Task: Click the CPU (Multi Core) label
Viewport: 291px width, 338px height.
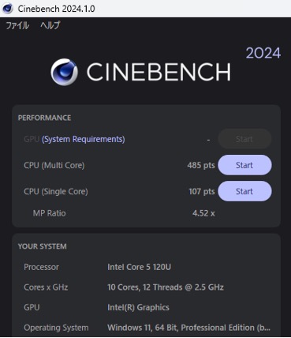Action: pos(54,165)
